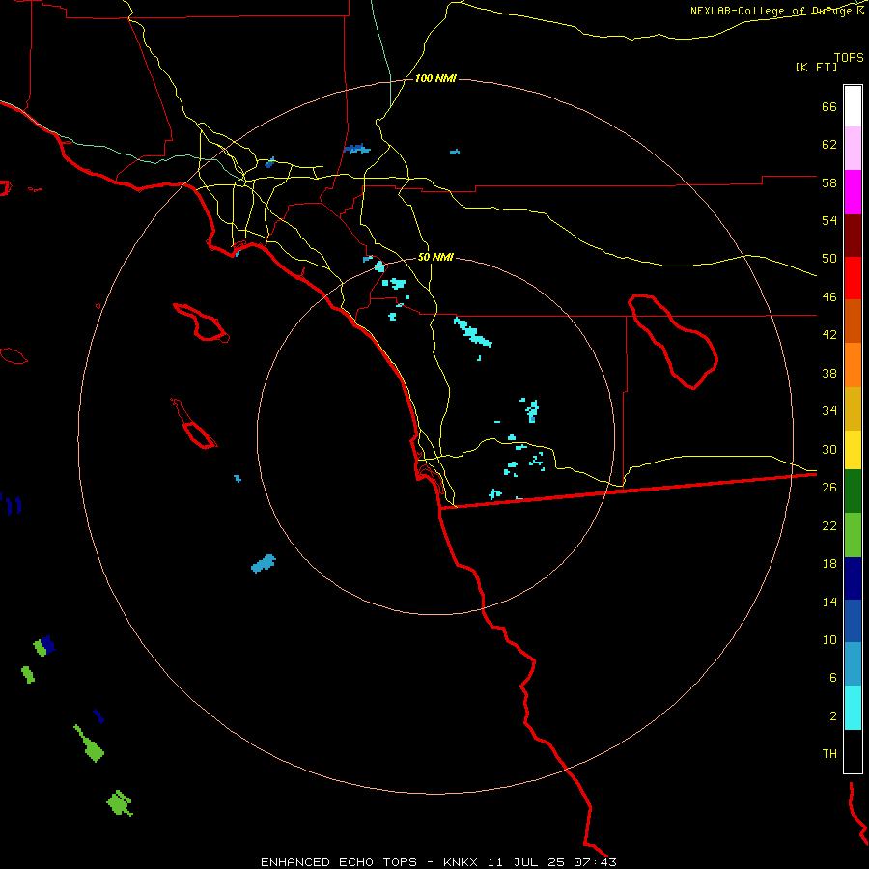Click the '38' legend value label
The width and height of the screenshot is (869, 869).
point(829,374)
